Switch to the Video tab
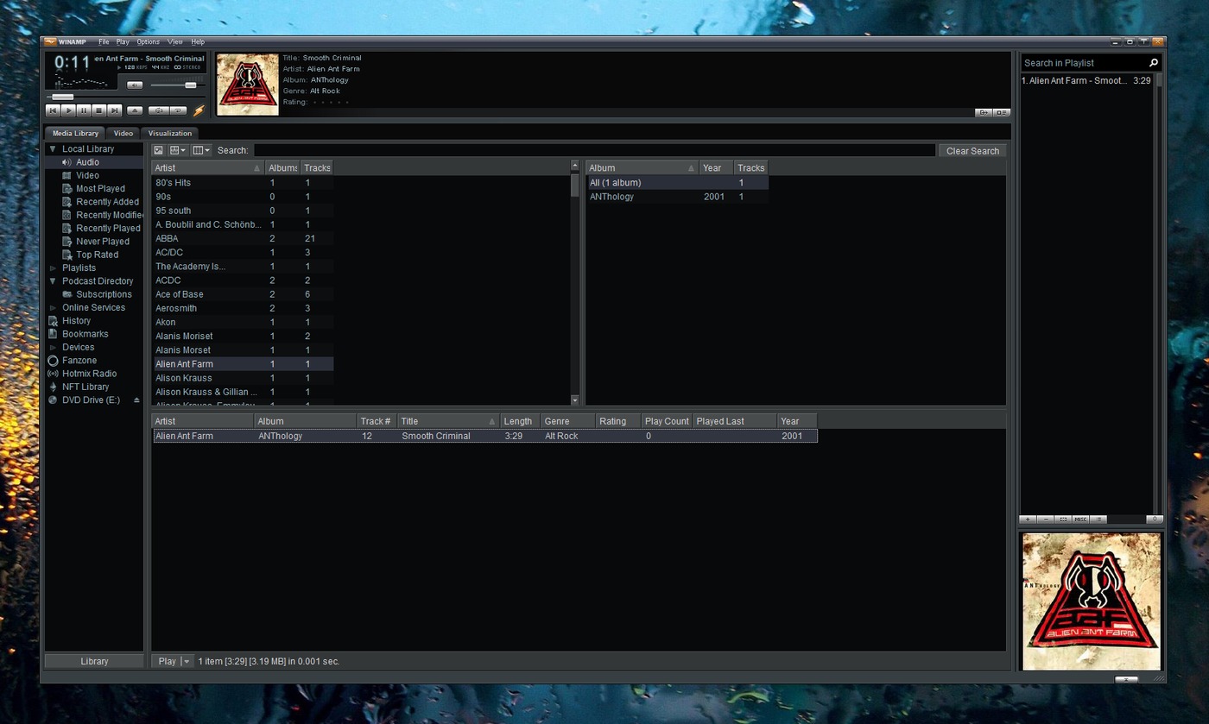 pyautogui.click(x=123, y=133)
